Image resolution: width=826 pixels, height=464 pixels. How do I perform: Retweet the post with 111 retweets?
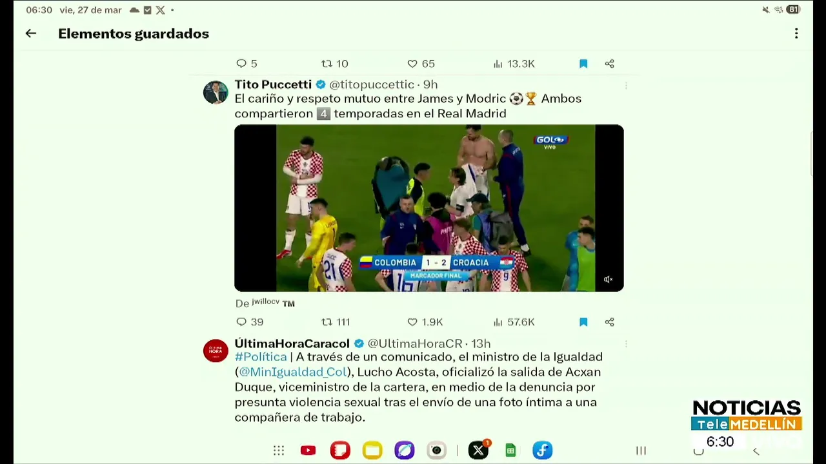(x=336, y=322)
